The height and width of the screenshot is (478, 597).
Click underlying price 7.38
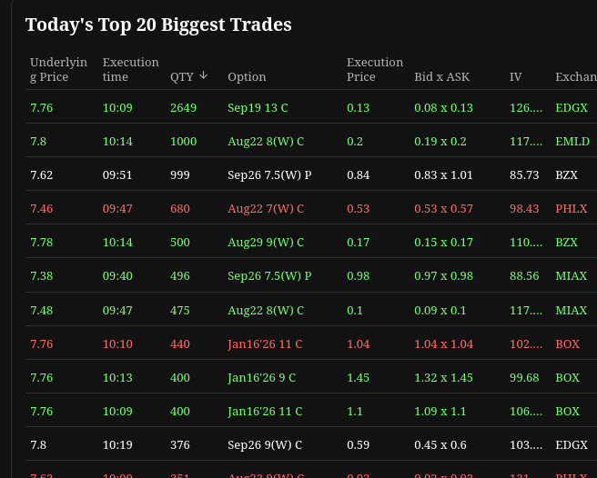(x=42, y=276)
